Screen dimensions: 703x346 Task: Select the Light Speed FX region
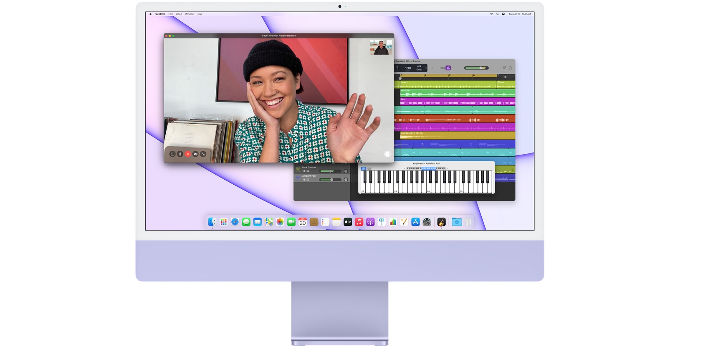(x=458, y=135)
